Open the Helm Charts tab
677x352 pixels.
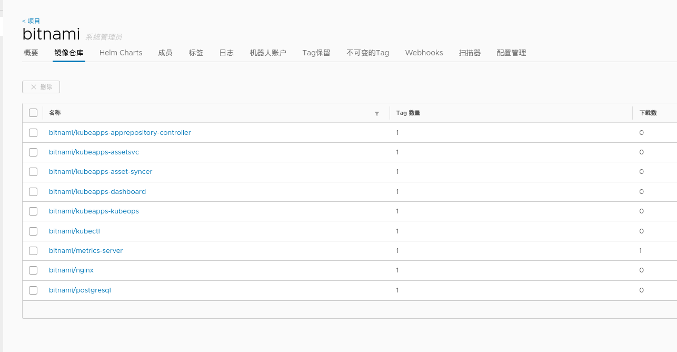point(121,53)
